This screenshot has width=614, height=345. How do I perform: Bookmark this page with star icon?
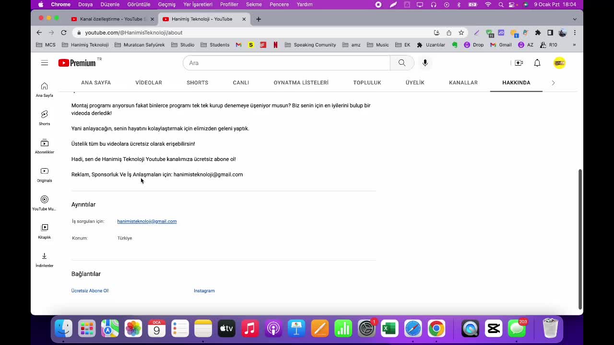pos(461,33)
